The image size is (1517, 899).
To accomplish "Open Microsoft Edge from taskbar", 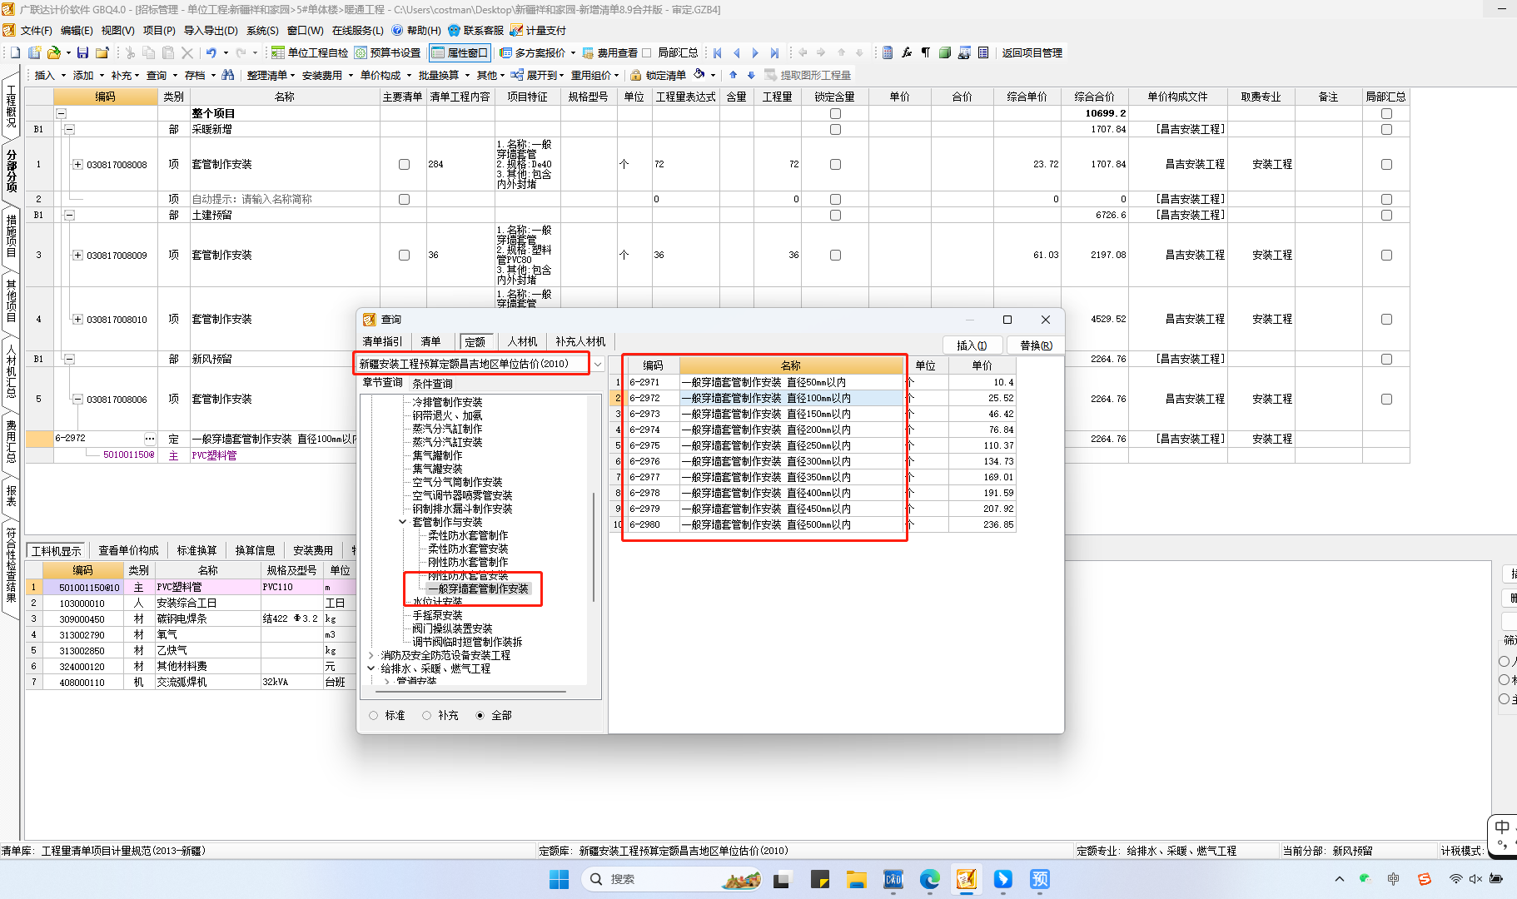I will pos(929,879).
